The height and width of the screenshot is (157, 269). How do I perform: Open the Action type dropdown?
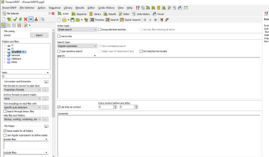(x=77, y=29)
